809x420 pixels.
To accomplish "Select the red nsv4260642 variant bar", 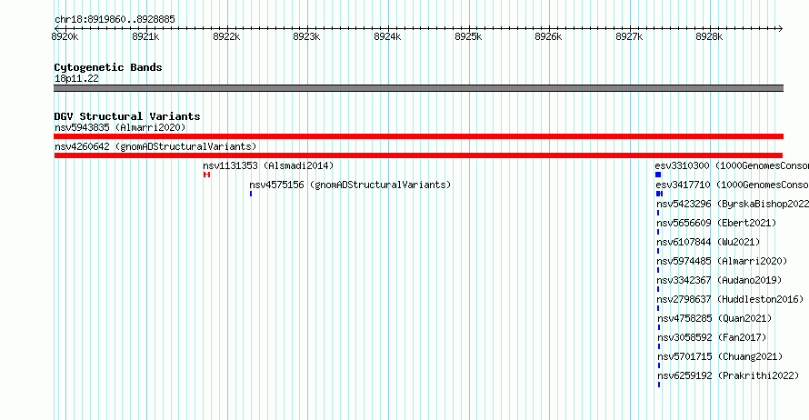I will 418,155.
